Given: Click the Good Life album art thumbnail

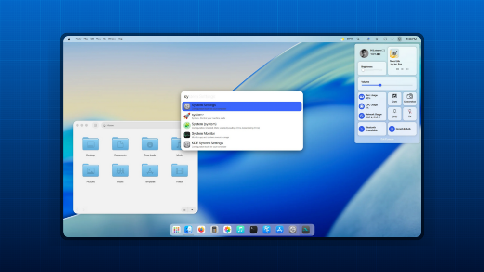Looking at the screenshot, I should click(x=394, y=53).
